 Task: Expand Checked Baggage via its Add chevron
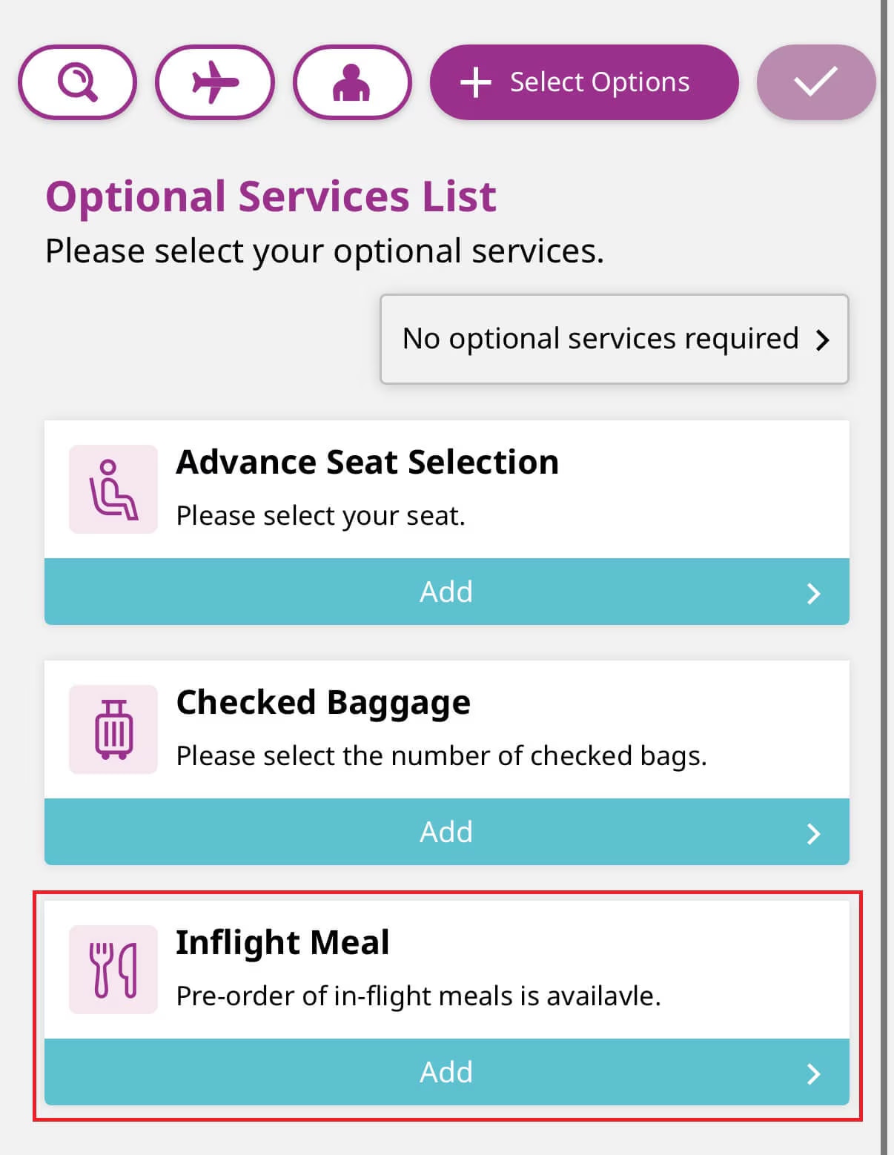(813, 833)
